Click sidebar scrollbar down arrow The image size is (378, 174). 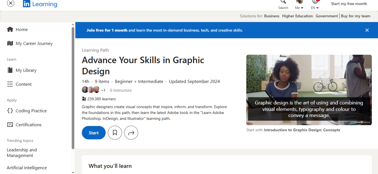(x=73, y=172)
